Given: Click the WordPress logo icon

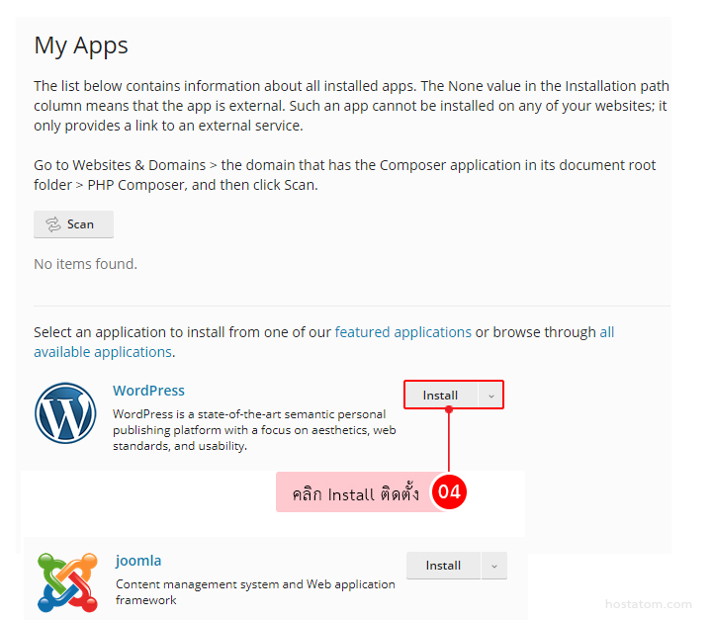Looking at the screenshot, I should pos(65,413).
